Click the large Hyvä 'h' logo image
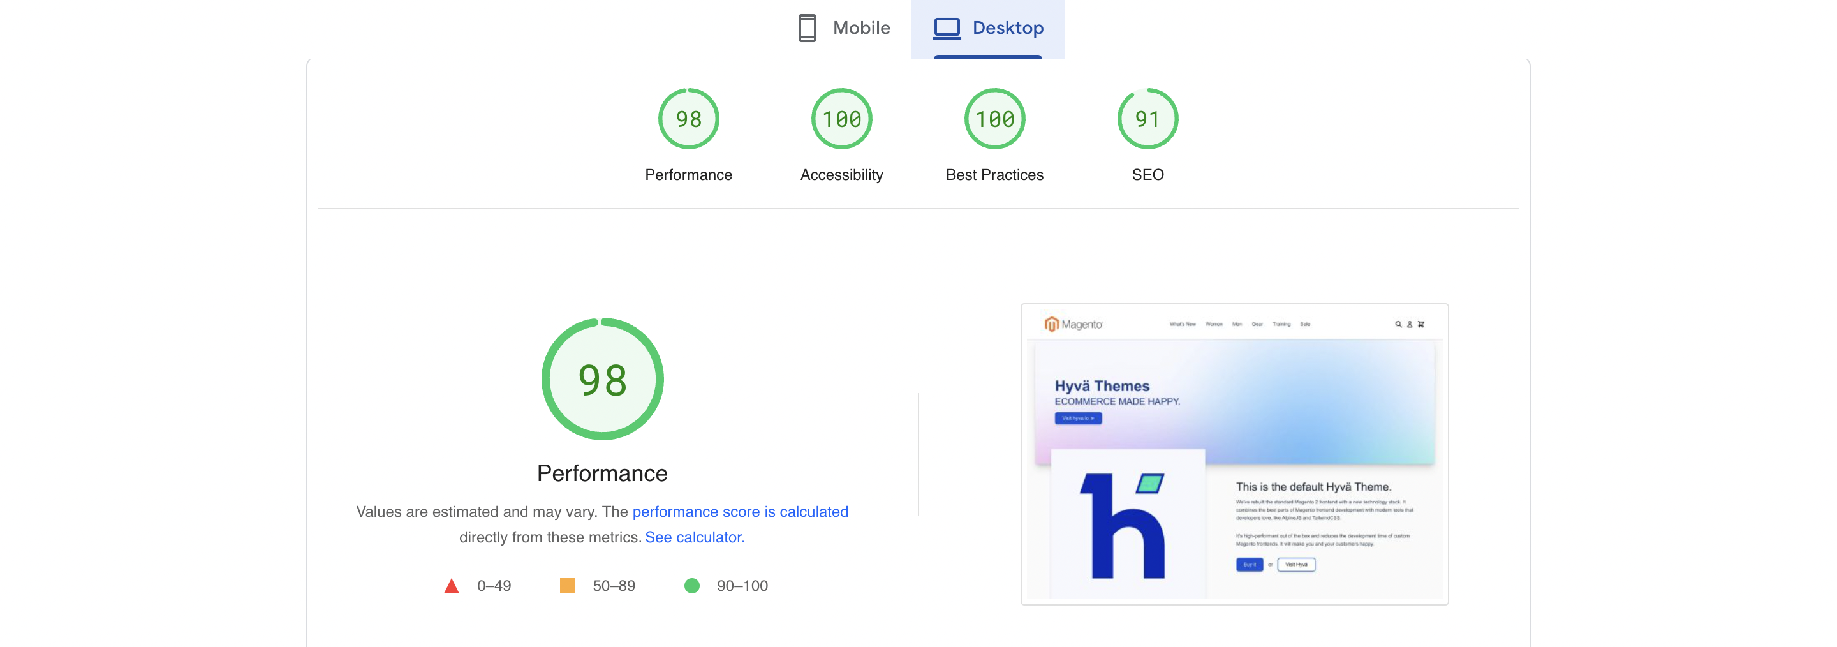The height and width of the screenshot is (647, 1837). point(1126,524)
